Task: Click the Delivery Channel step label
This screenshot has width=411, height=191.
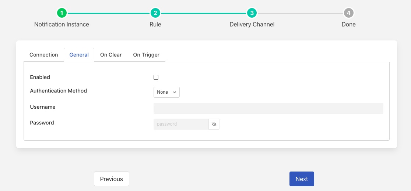Action: (252, 25)
